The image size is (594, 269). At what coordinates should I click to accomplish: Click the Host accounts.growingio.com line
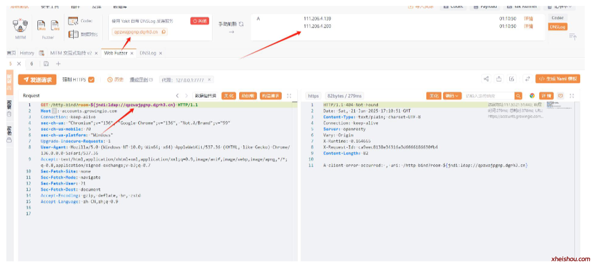[79, 111]
